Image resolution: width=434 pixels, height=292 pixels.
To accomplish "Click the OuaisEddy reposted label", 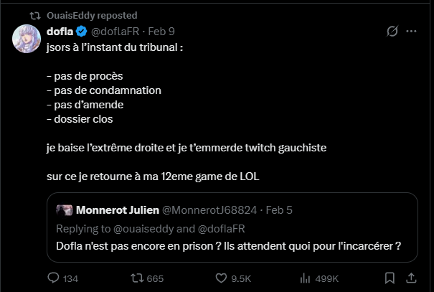I will pos(92,15).
